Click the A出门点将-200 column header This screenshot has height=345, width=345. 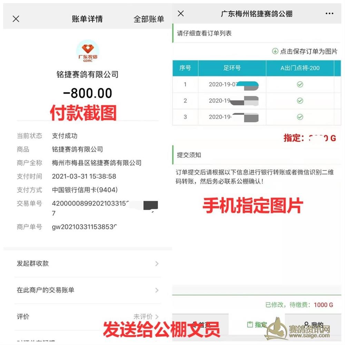click(300, 68)
